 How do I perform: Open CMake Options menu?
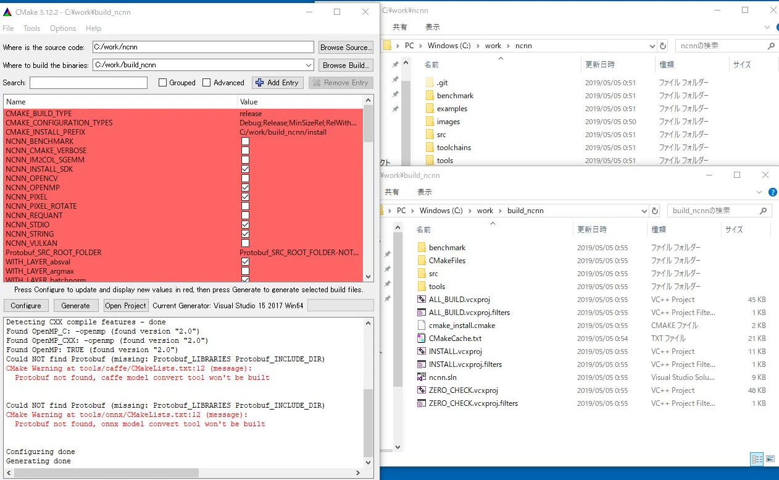point(63,28)
